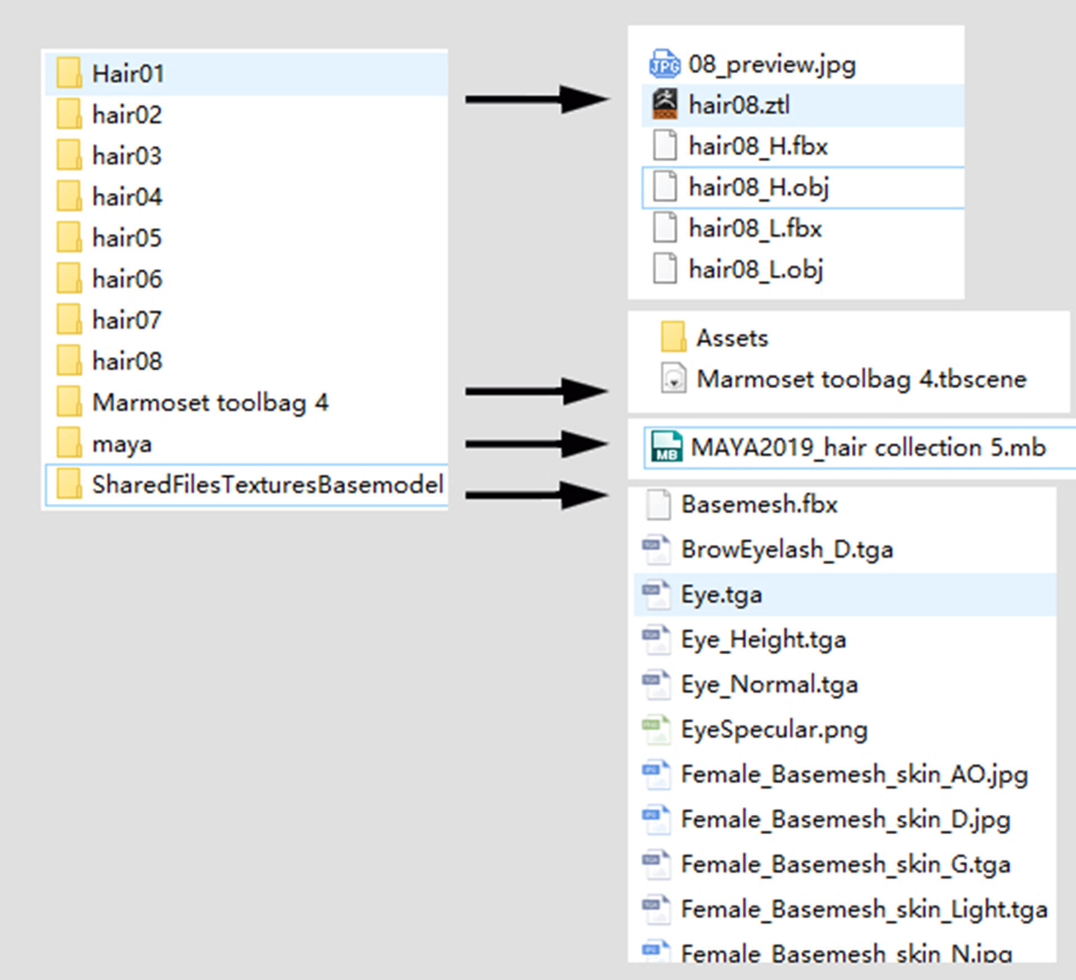Click the BrowEyelash_D.tga file name
Screen dimensions: 1076x980
pyautogui.click(x=786, y=550)
